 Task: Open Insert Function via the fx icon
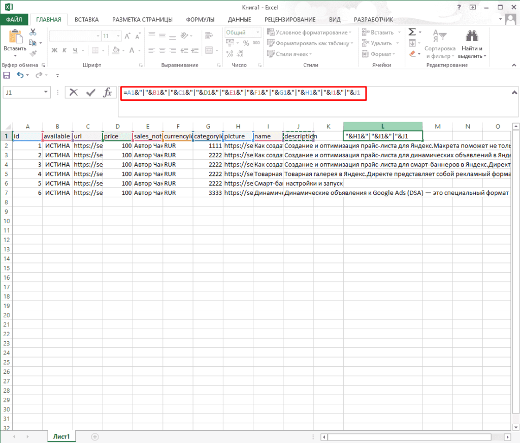coord(107,92)
